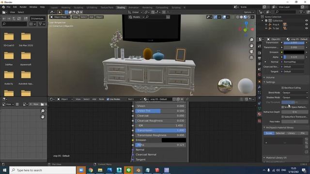Open the Object Mode dropdown
Image resolution: width=310 pixels, height=174 pixels.
60,17
